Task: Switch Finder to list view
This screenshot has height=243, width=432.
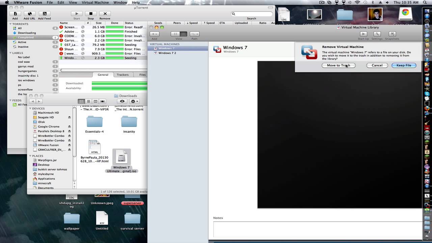Action: click(x=88, y=101)
